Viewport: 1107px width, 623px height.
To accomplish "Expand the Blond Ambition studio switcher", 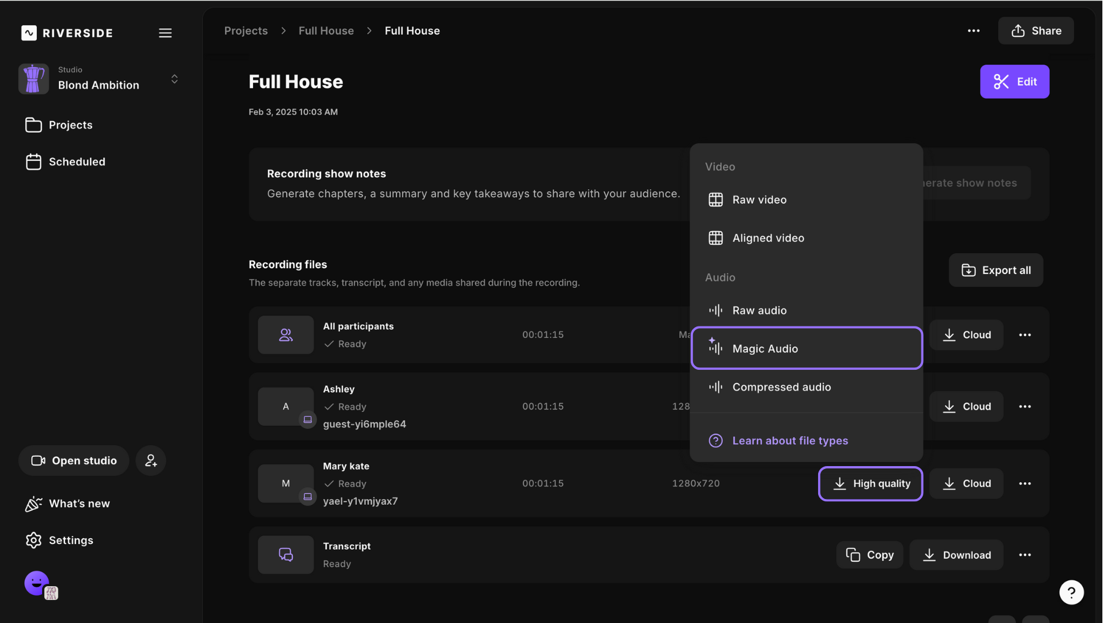I will coord(174,79).
